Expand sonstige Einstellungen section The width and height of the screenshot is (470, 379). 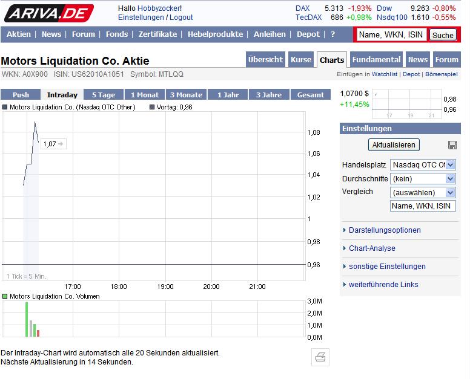(x=387, y=267)
